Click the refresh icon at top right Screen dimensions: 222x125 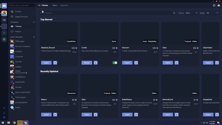(x=214, y=6)
